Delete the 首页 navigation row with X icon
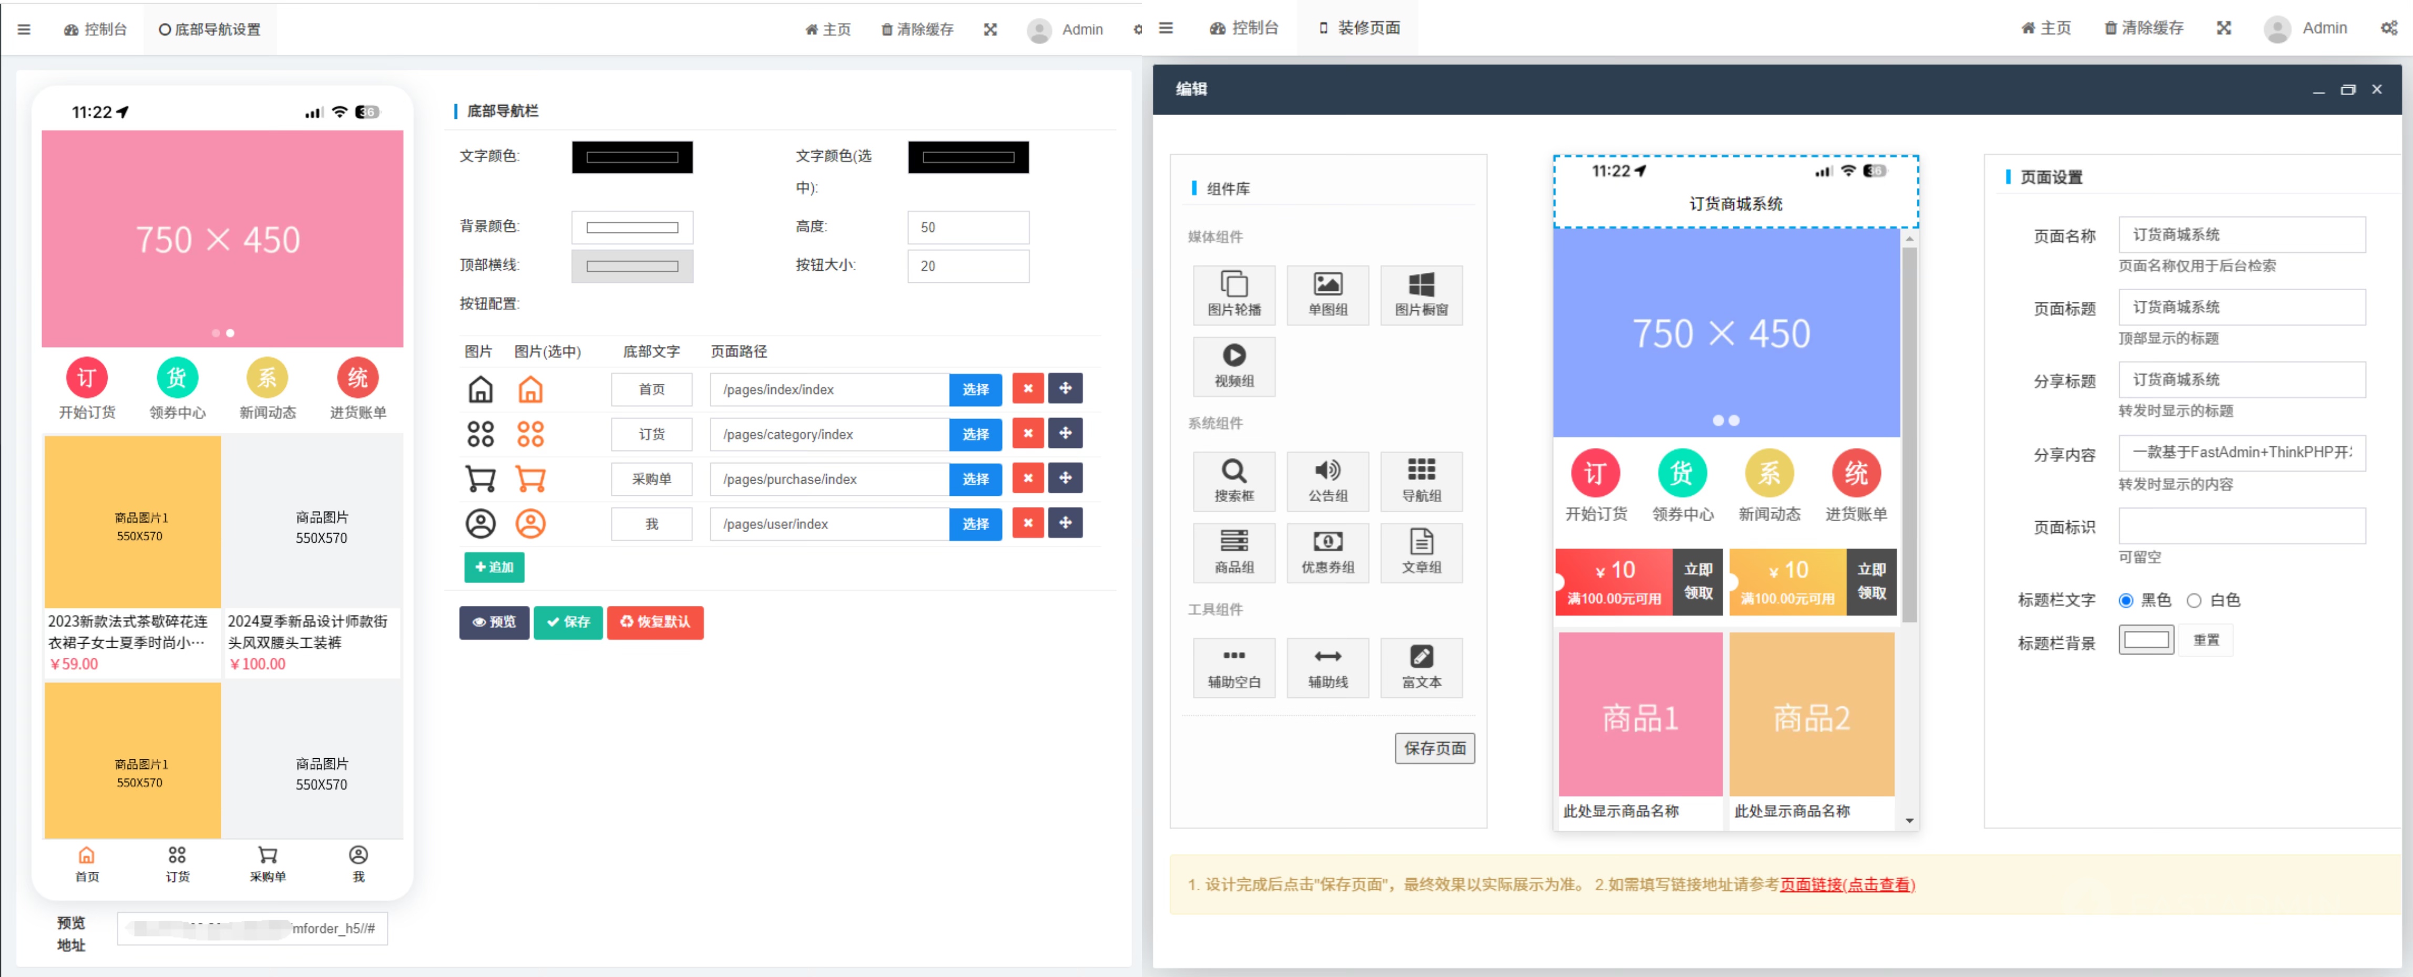The image size is (2413, 977). pos(1028,389)
